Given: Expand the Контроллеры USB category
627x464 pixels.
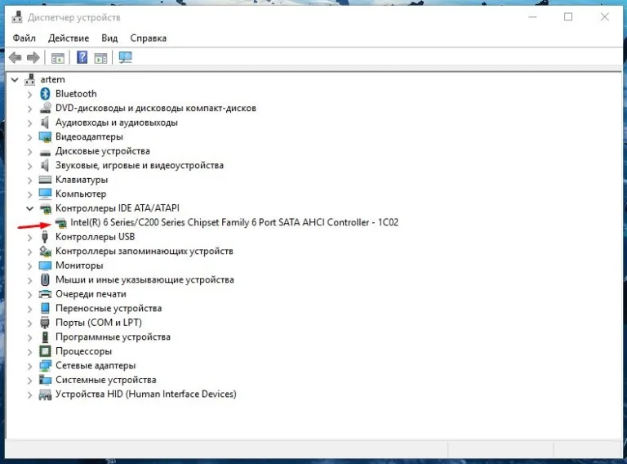Looking at the screenshot, I should [x=29, y=237].
